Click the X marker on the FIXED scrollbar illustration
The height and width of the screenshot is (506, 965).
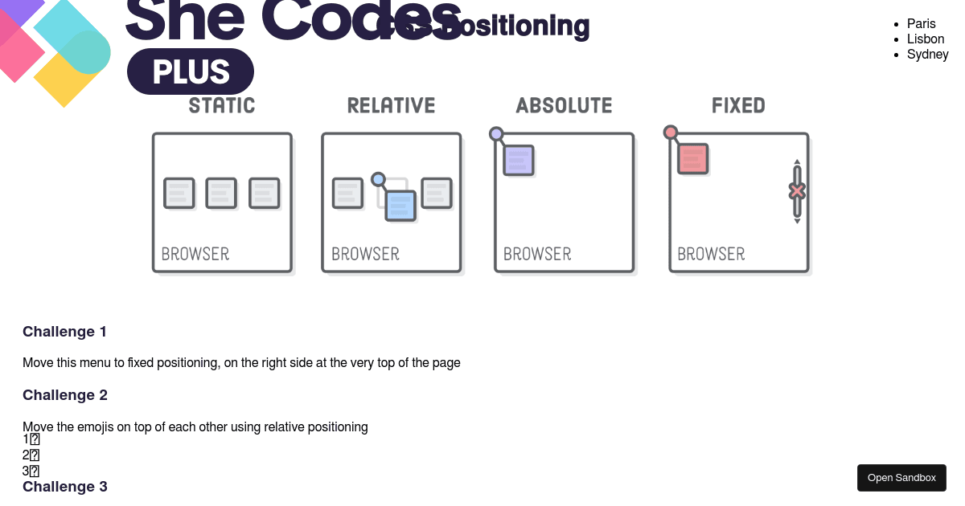(x=796, y=192)
